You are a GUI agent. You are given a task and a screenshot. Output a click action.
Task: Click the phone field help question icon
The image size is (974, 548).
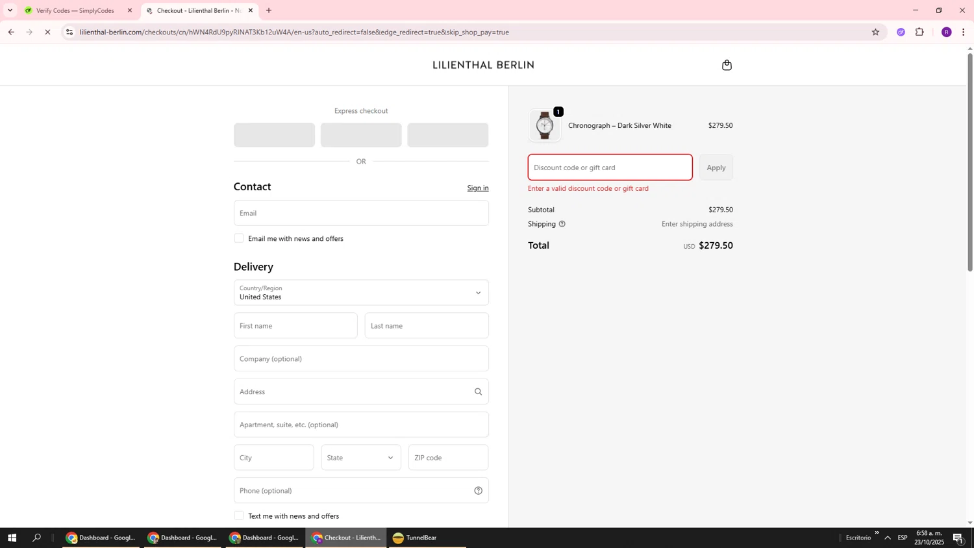(x=478, y=491)
